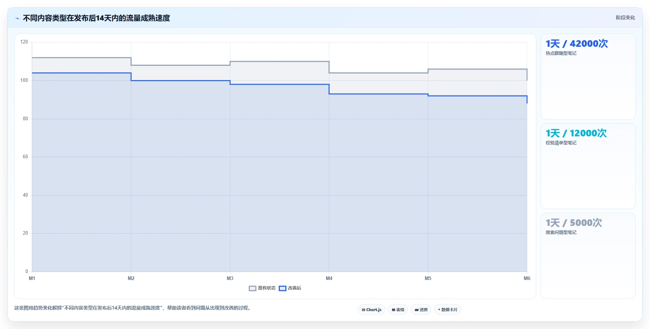Screen dimensions: 650x329
Task: Click the 1天 / 5000次 value
Action: [574, 223]
